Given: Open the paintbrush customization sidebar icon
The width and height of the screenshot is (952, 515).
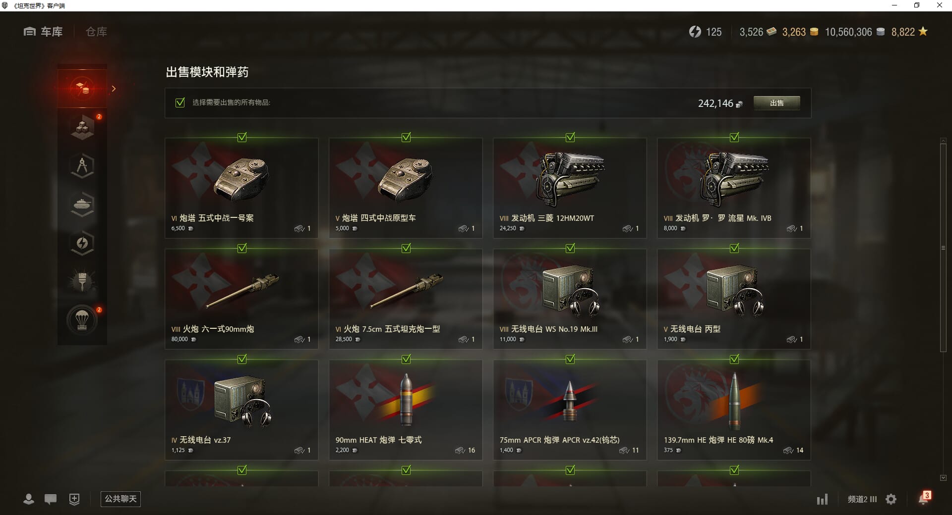Looking at the screenshot, I should pos(82,282).
